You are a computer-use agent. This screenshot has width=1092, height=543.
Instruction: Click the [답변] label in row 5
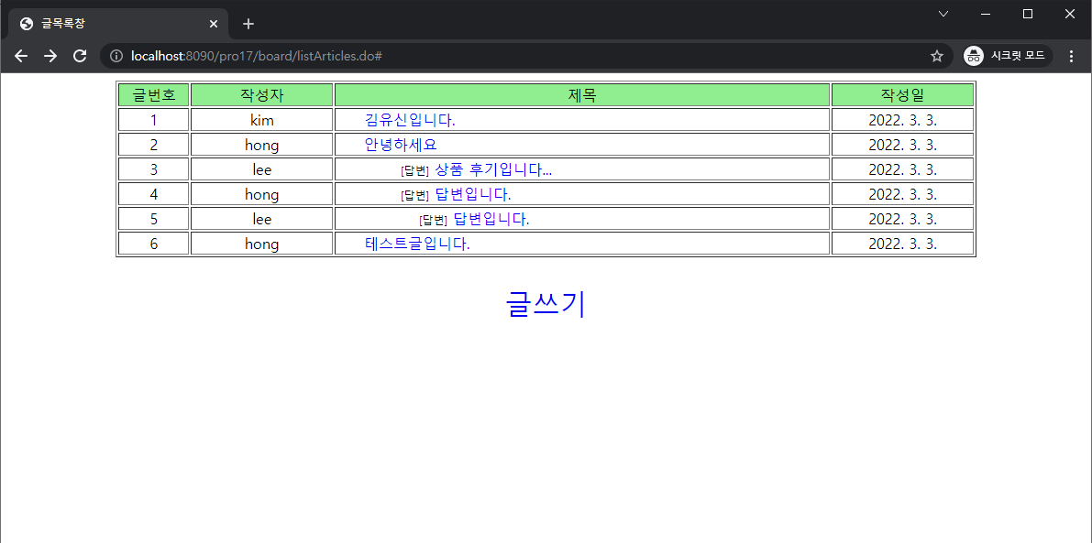[433, 221]
